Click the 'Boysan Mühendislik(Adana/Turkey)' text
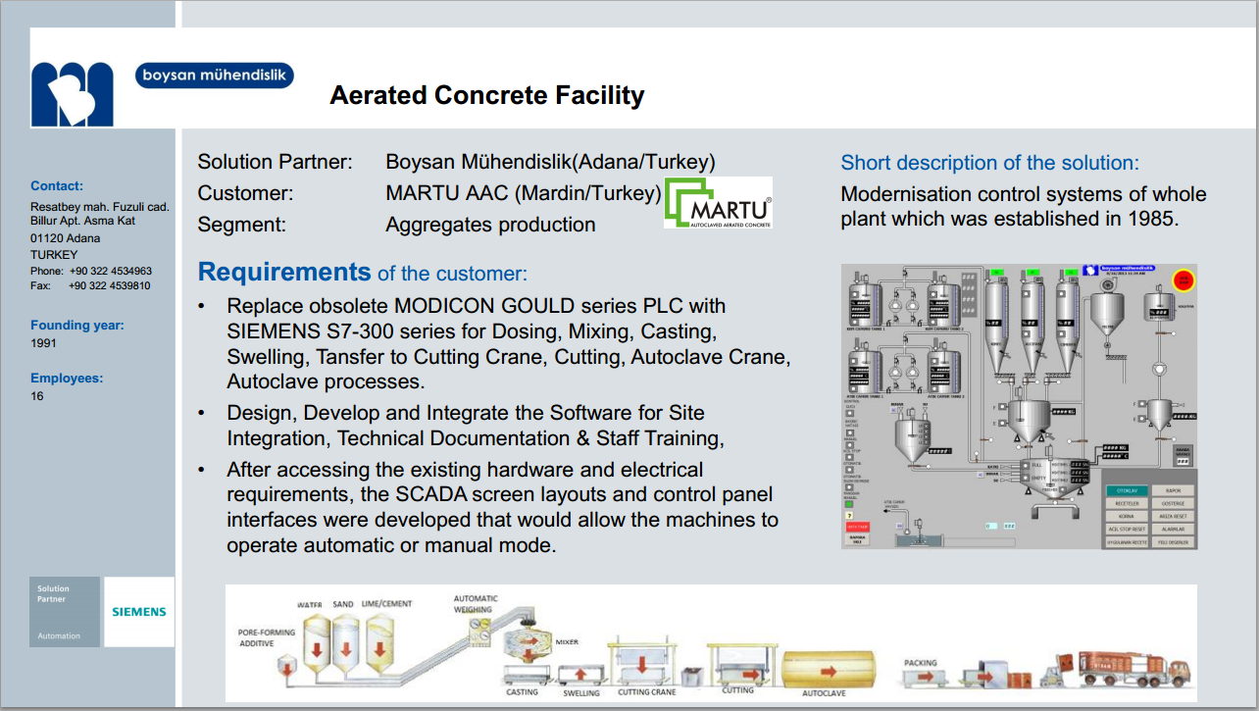Screen dimensions: 1259x711 550,162
